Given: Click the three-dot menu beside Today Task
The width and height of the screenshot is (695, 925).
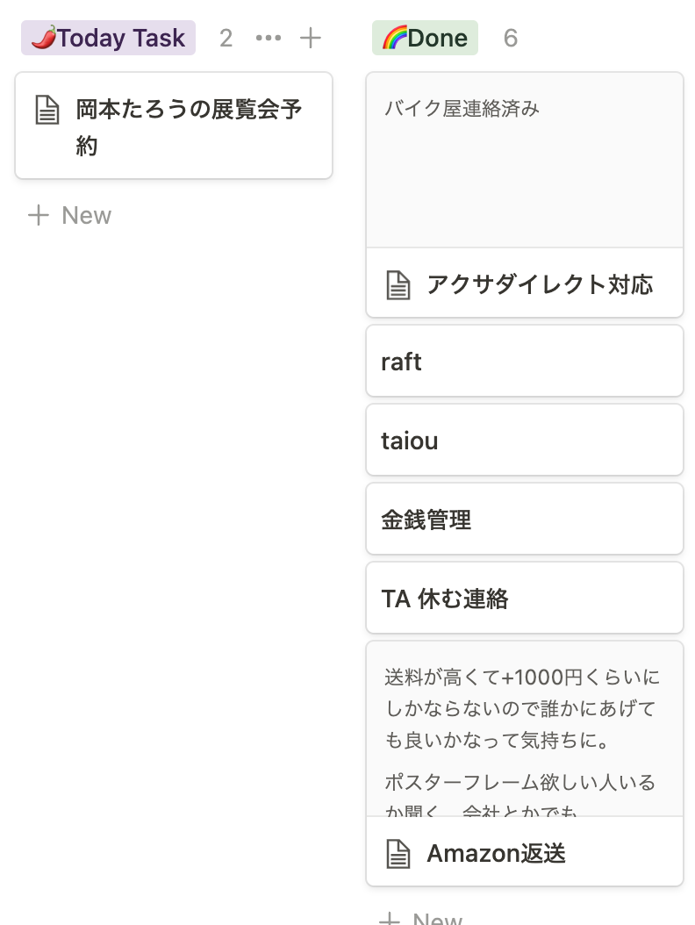Looking at the screenshot, I should 268,39.
